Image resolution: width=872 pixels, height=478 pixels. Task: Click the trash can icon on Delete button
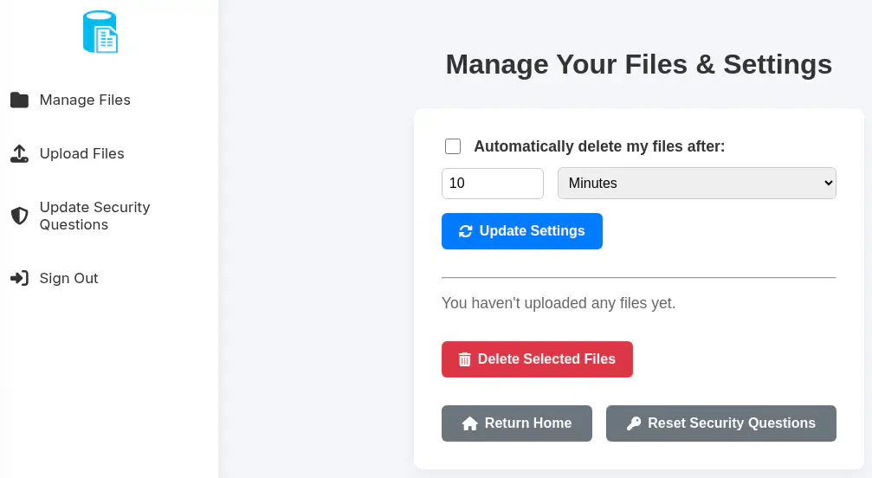click(465, 359)
